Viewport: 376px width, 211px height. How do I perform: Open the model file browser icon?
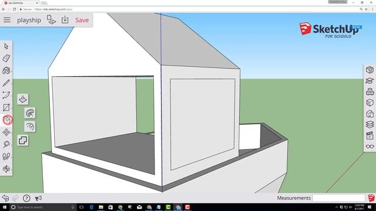(51, 19)
